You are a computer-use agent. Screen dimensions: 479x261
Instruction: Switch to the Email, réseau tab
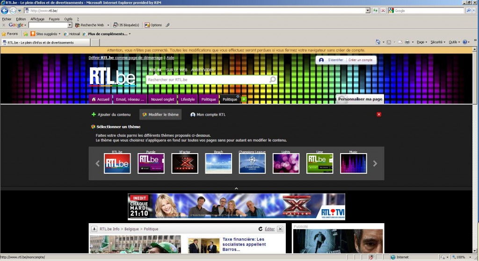point(130,99)
